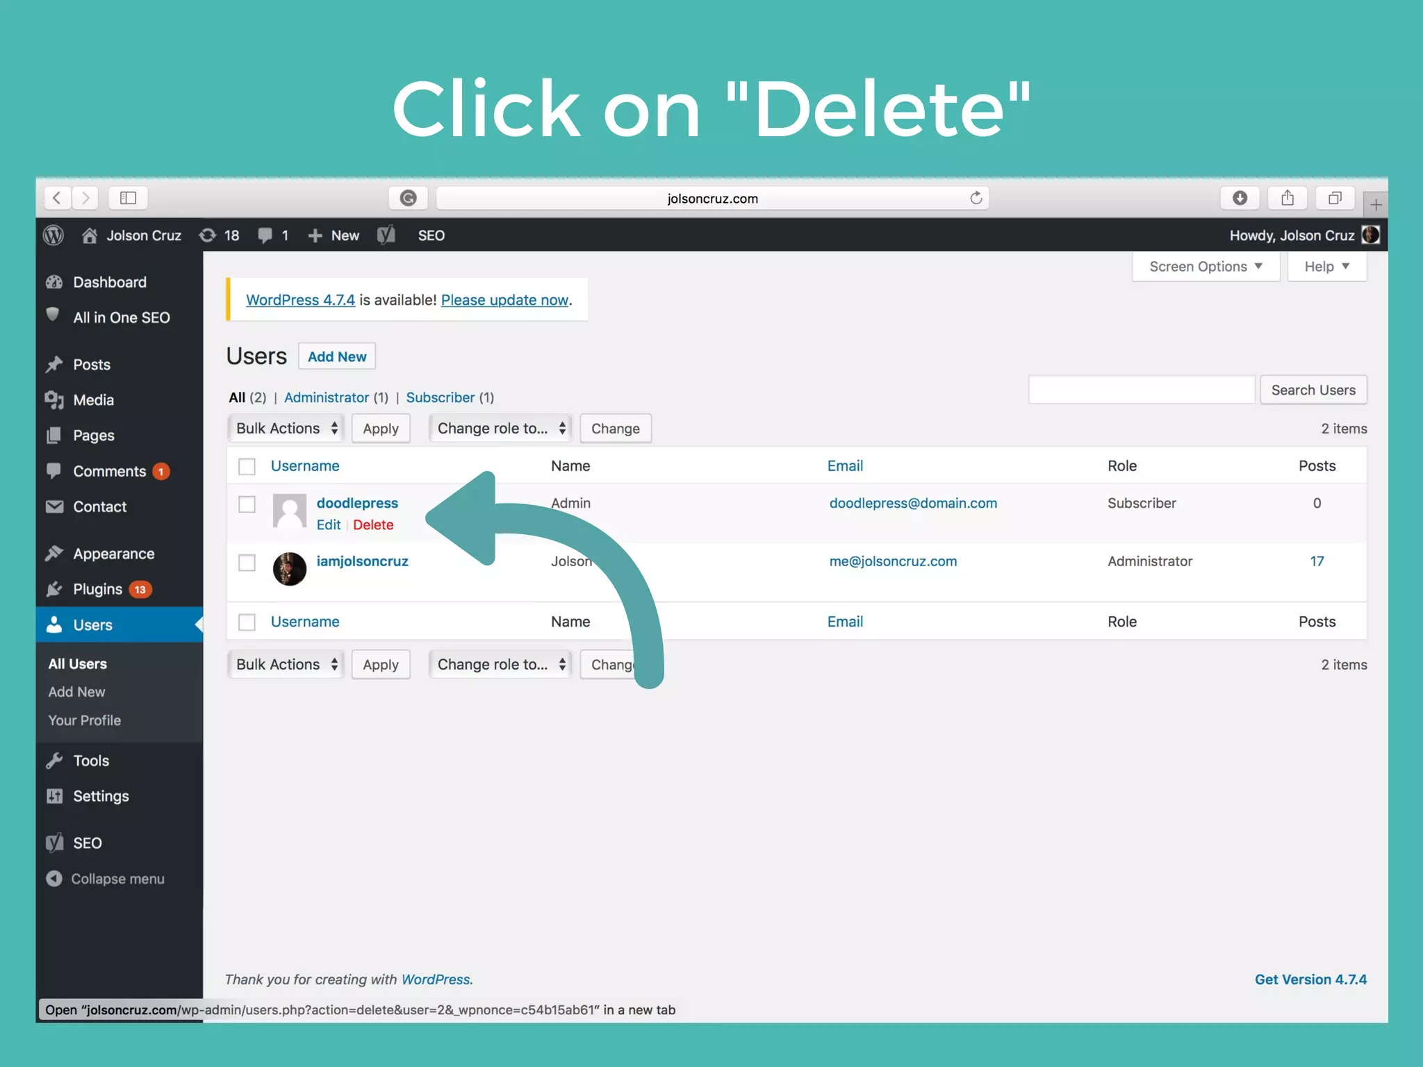Click the iamjolsoncruz user avatar
This screenshot has height=1067, width=1423.
(290, 569)
